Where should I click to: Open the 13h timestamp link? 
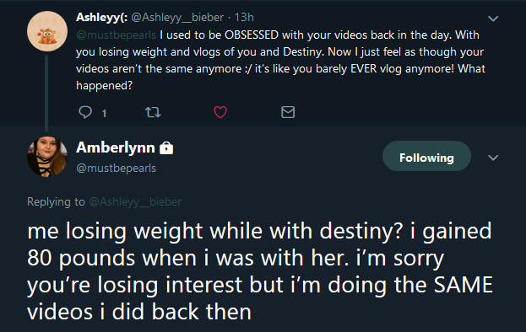(244, 17)
